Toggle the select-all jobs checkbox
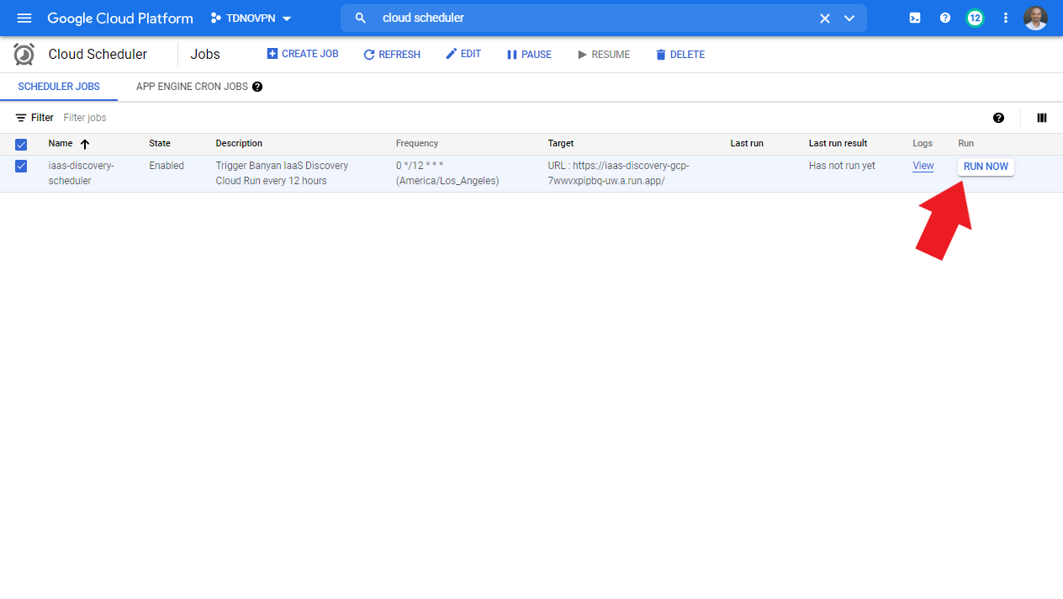Image resolution: width=1063 pixels, height=599 pixels. coord(22,144)
